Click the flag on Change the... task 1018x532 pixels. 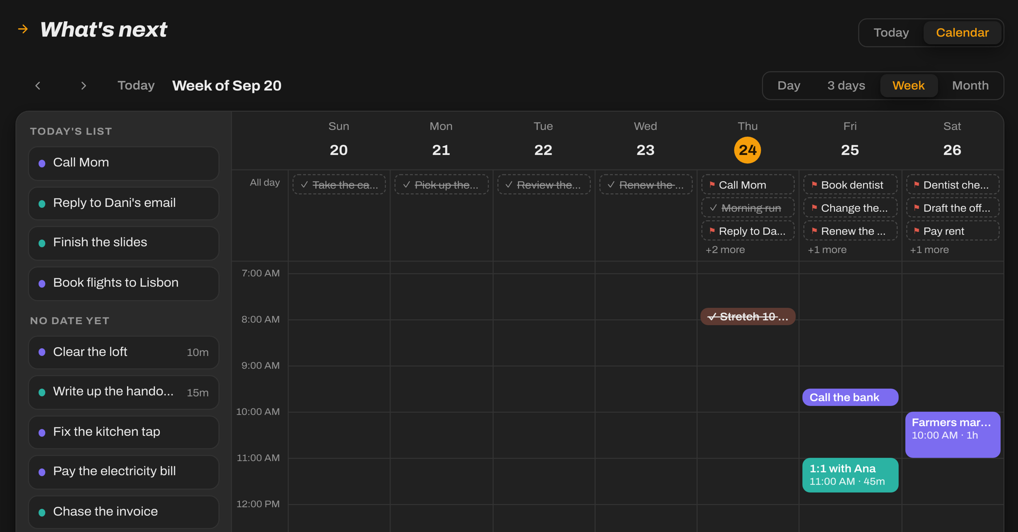815,208
